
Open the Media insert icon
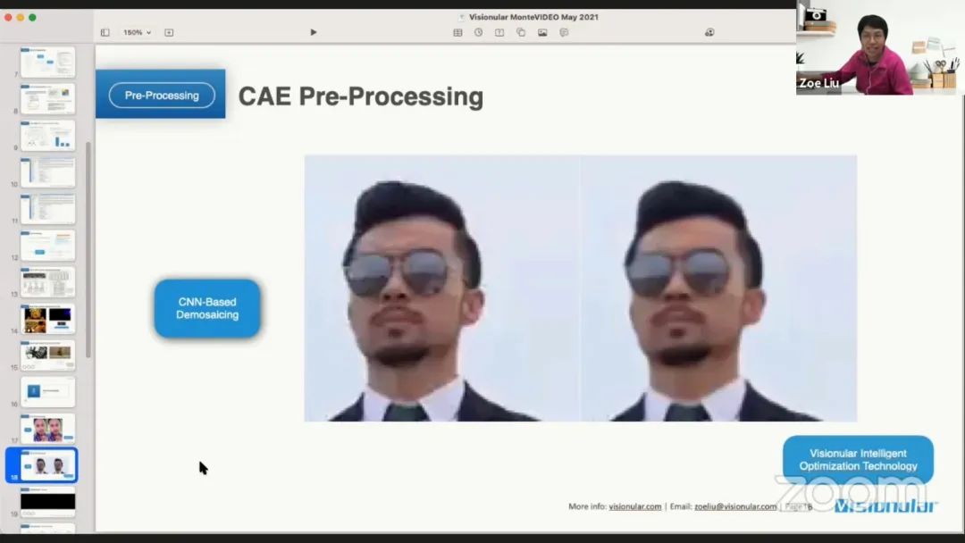tap(542, 32)
